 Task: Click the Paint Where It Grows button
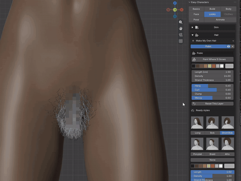tap(212, 59)
